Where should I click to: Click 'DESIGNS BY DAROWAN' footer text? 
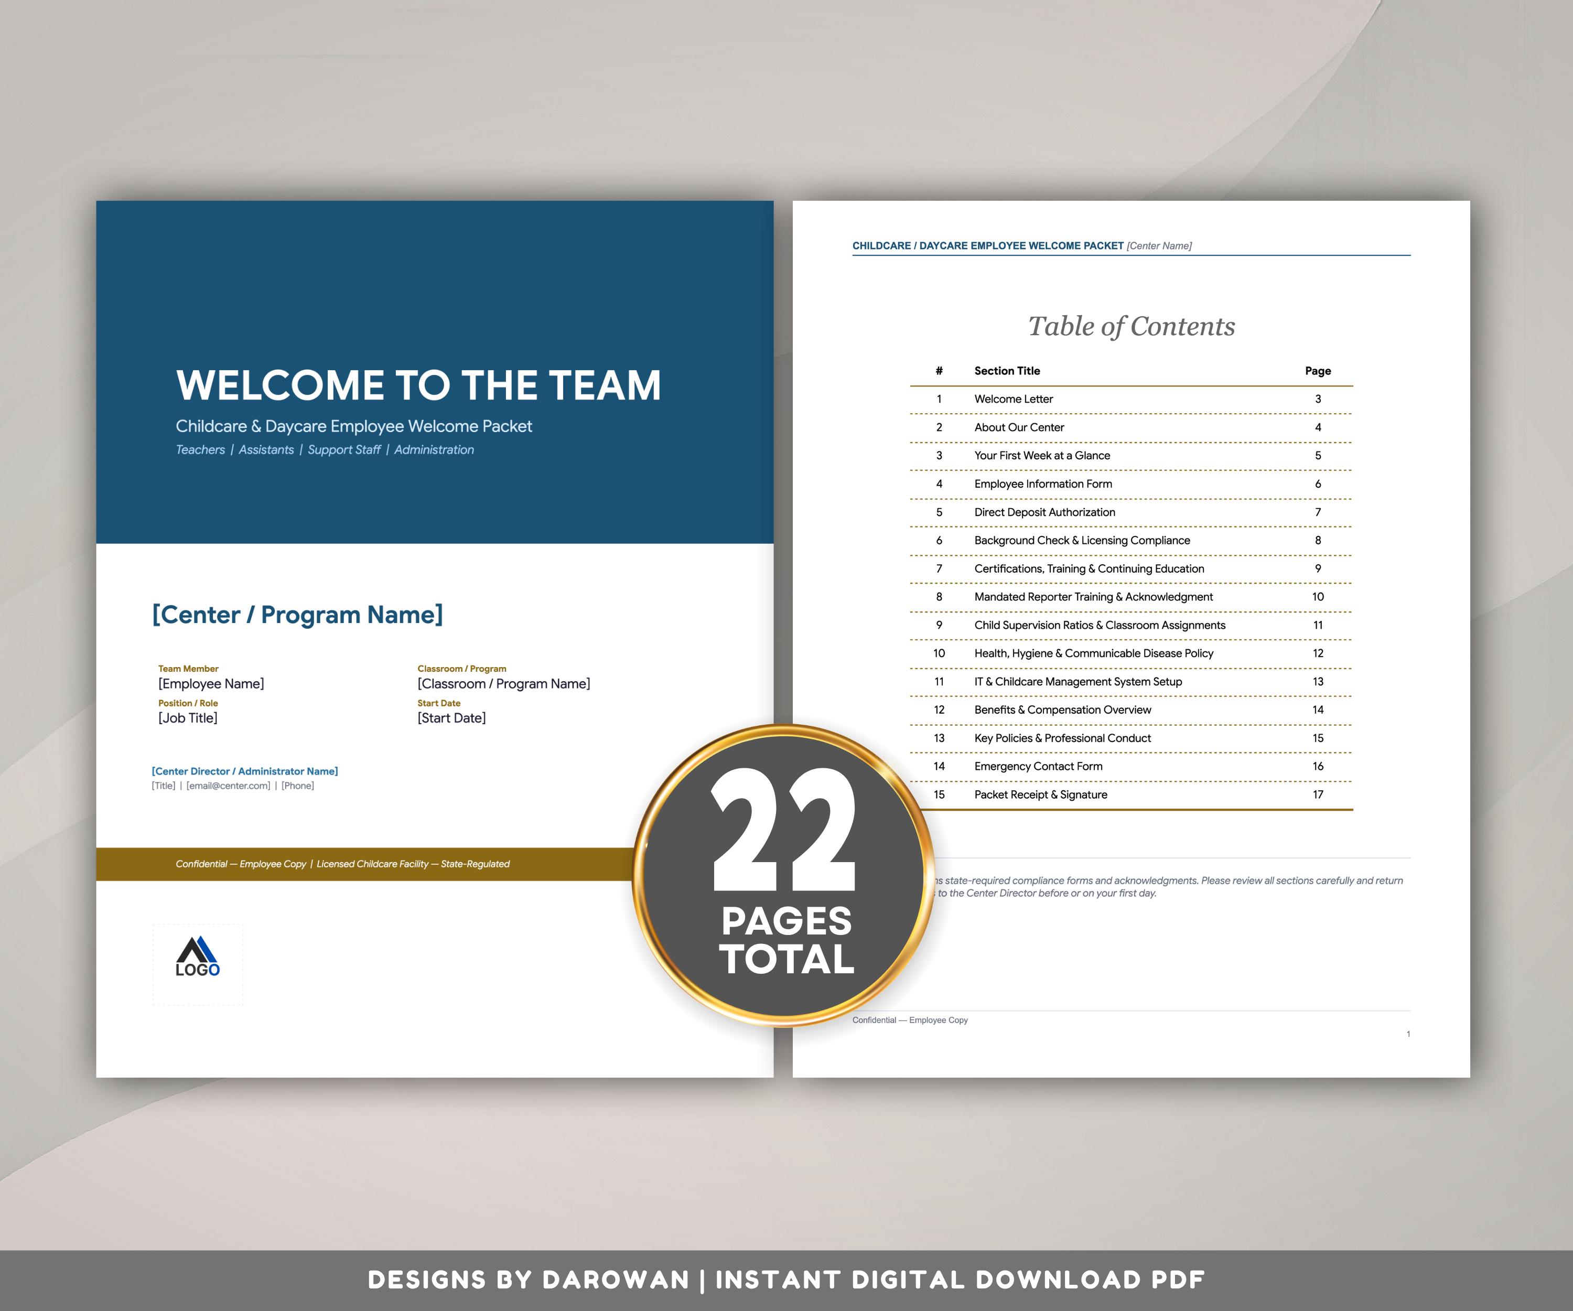point(528,1280)
